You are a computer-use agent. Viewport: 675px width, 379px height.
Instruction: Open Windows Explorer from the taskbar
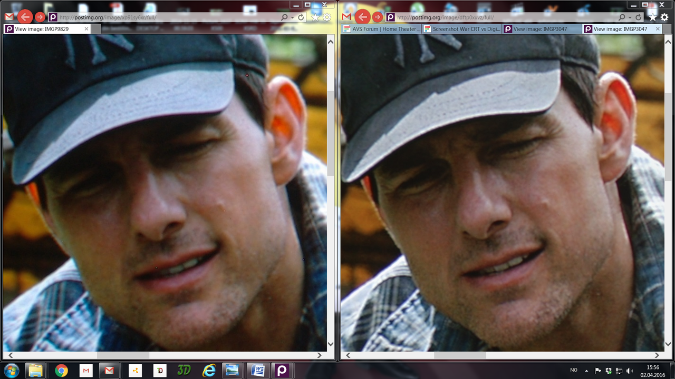35,371
